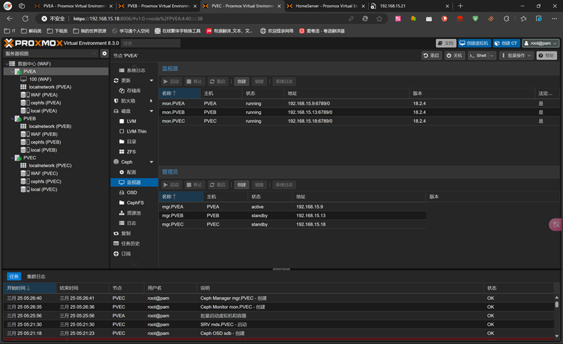This screenshot has width=563, height=344.
Task: Click the browser back arrow
Action: (x=10, y=19)
